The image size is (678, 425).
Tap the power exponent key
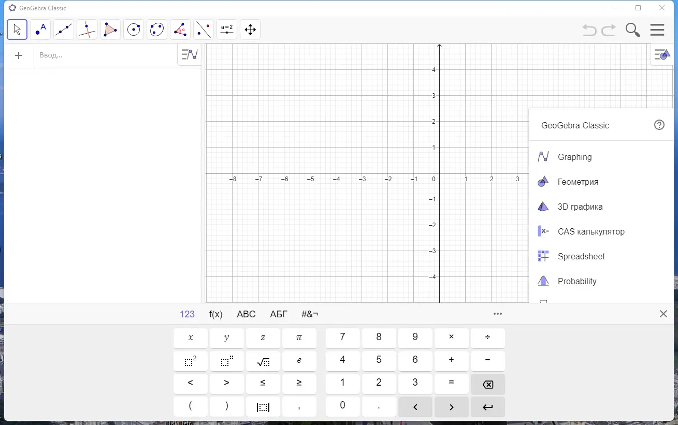tap(227, 361)
